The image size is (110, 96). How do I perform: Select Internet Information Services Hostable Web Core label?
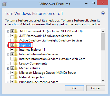point(52,59)
